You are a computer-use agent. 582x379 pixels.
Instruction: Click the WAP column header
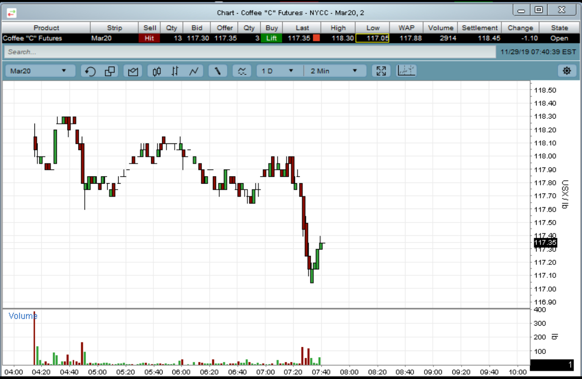click(406, 28)
